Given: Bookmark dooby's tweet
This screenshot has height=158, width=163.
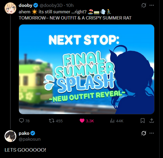Looking at the screenshot, I should tap(142, 121).
